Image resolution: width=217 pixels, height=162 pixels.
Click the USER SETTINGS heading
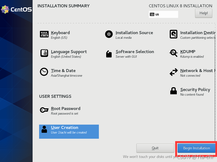point(55,96)
